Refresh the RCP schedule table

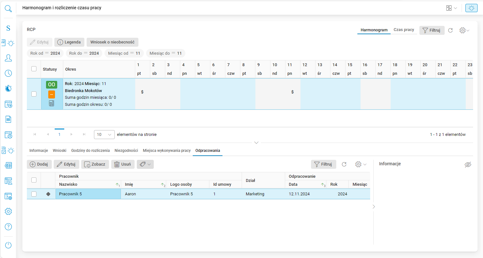tap(450, 30)
